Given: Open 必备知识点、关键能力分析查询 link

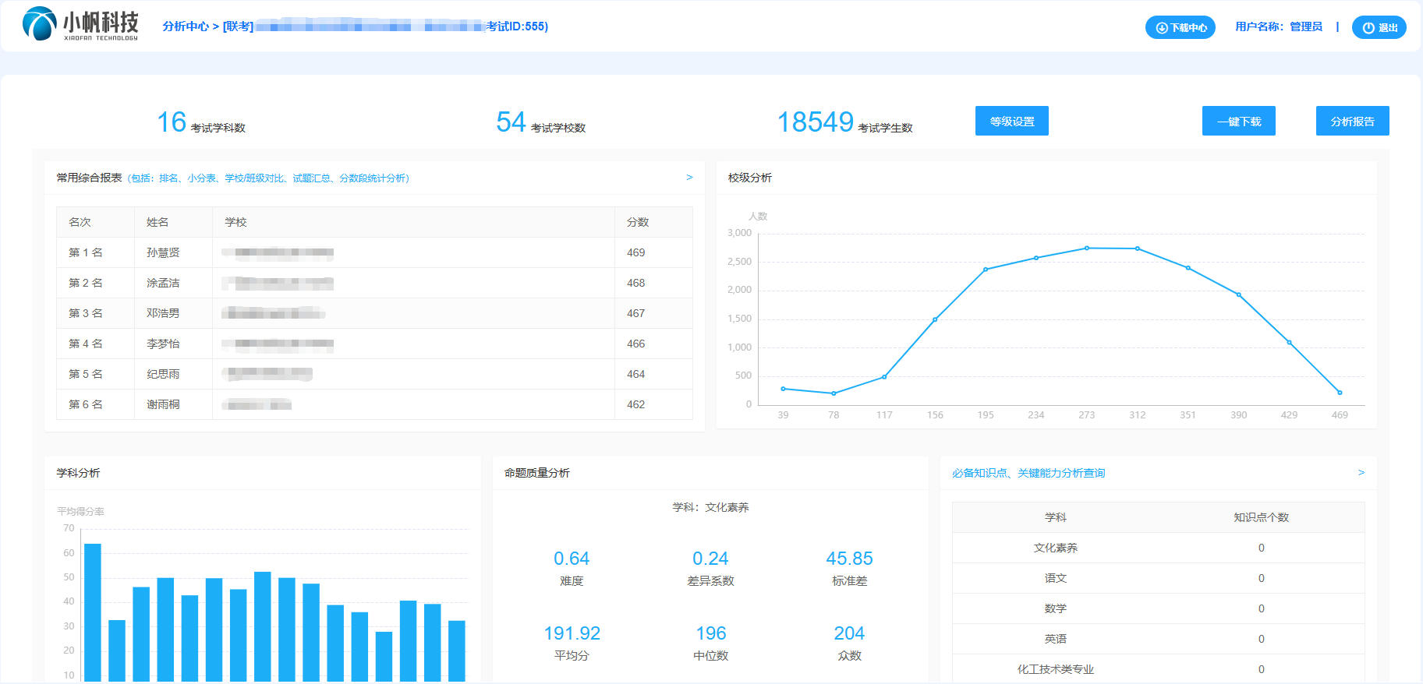Looking at the screenshot, I should click(x=1028, y=473).
